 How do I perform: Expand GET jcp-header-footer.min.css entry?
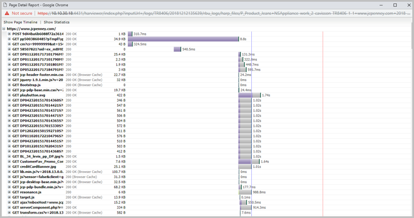click(x=9, y=75)
